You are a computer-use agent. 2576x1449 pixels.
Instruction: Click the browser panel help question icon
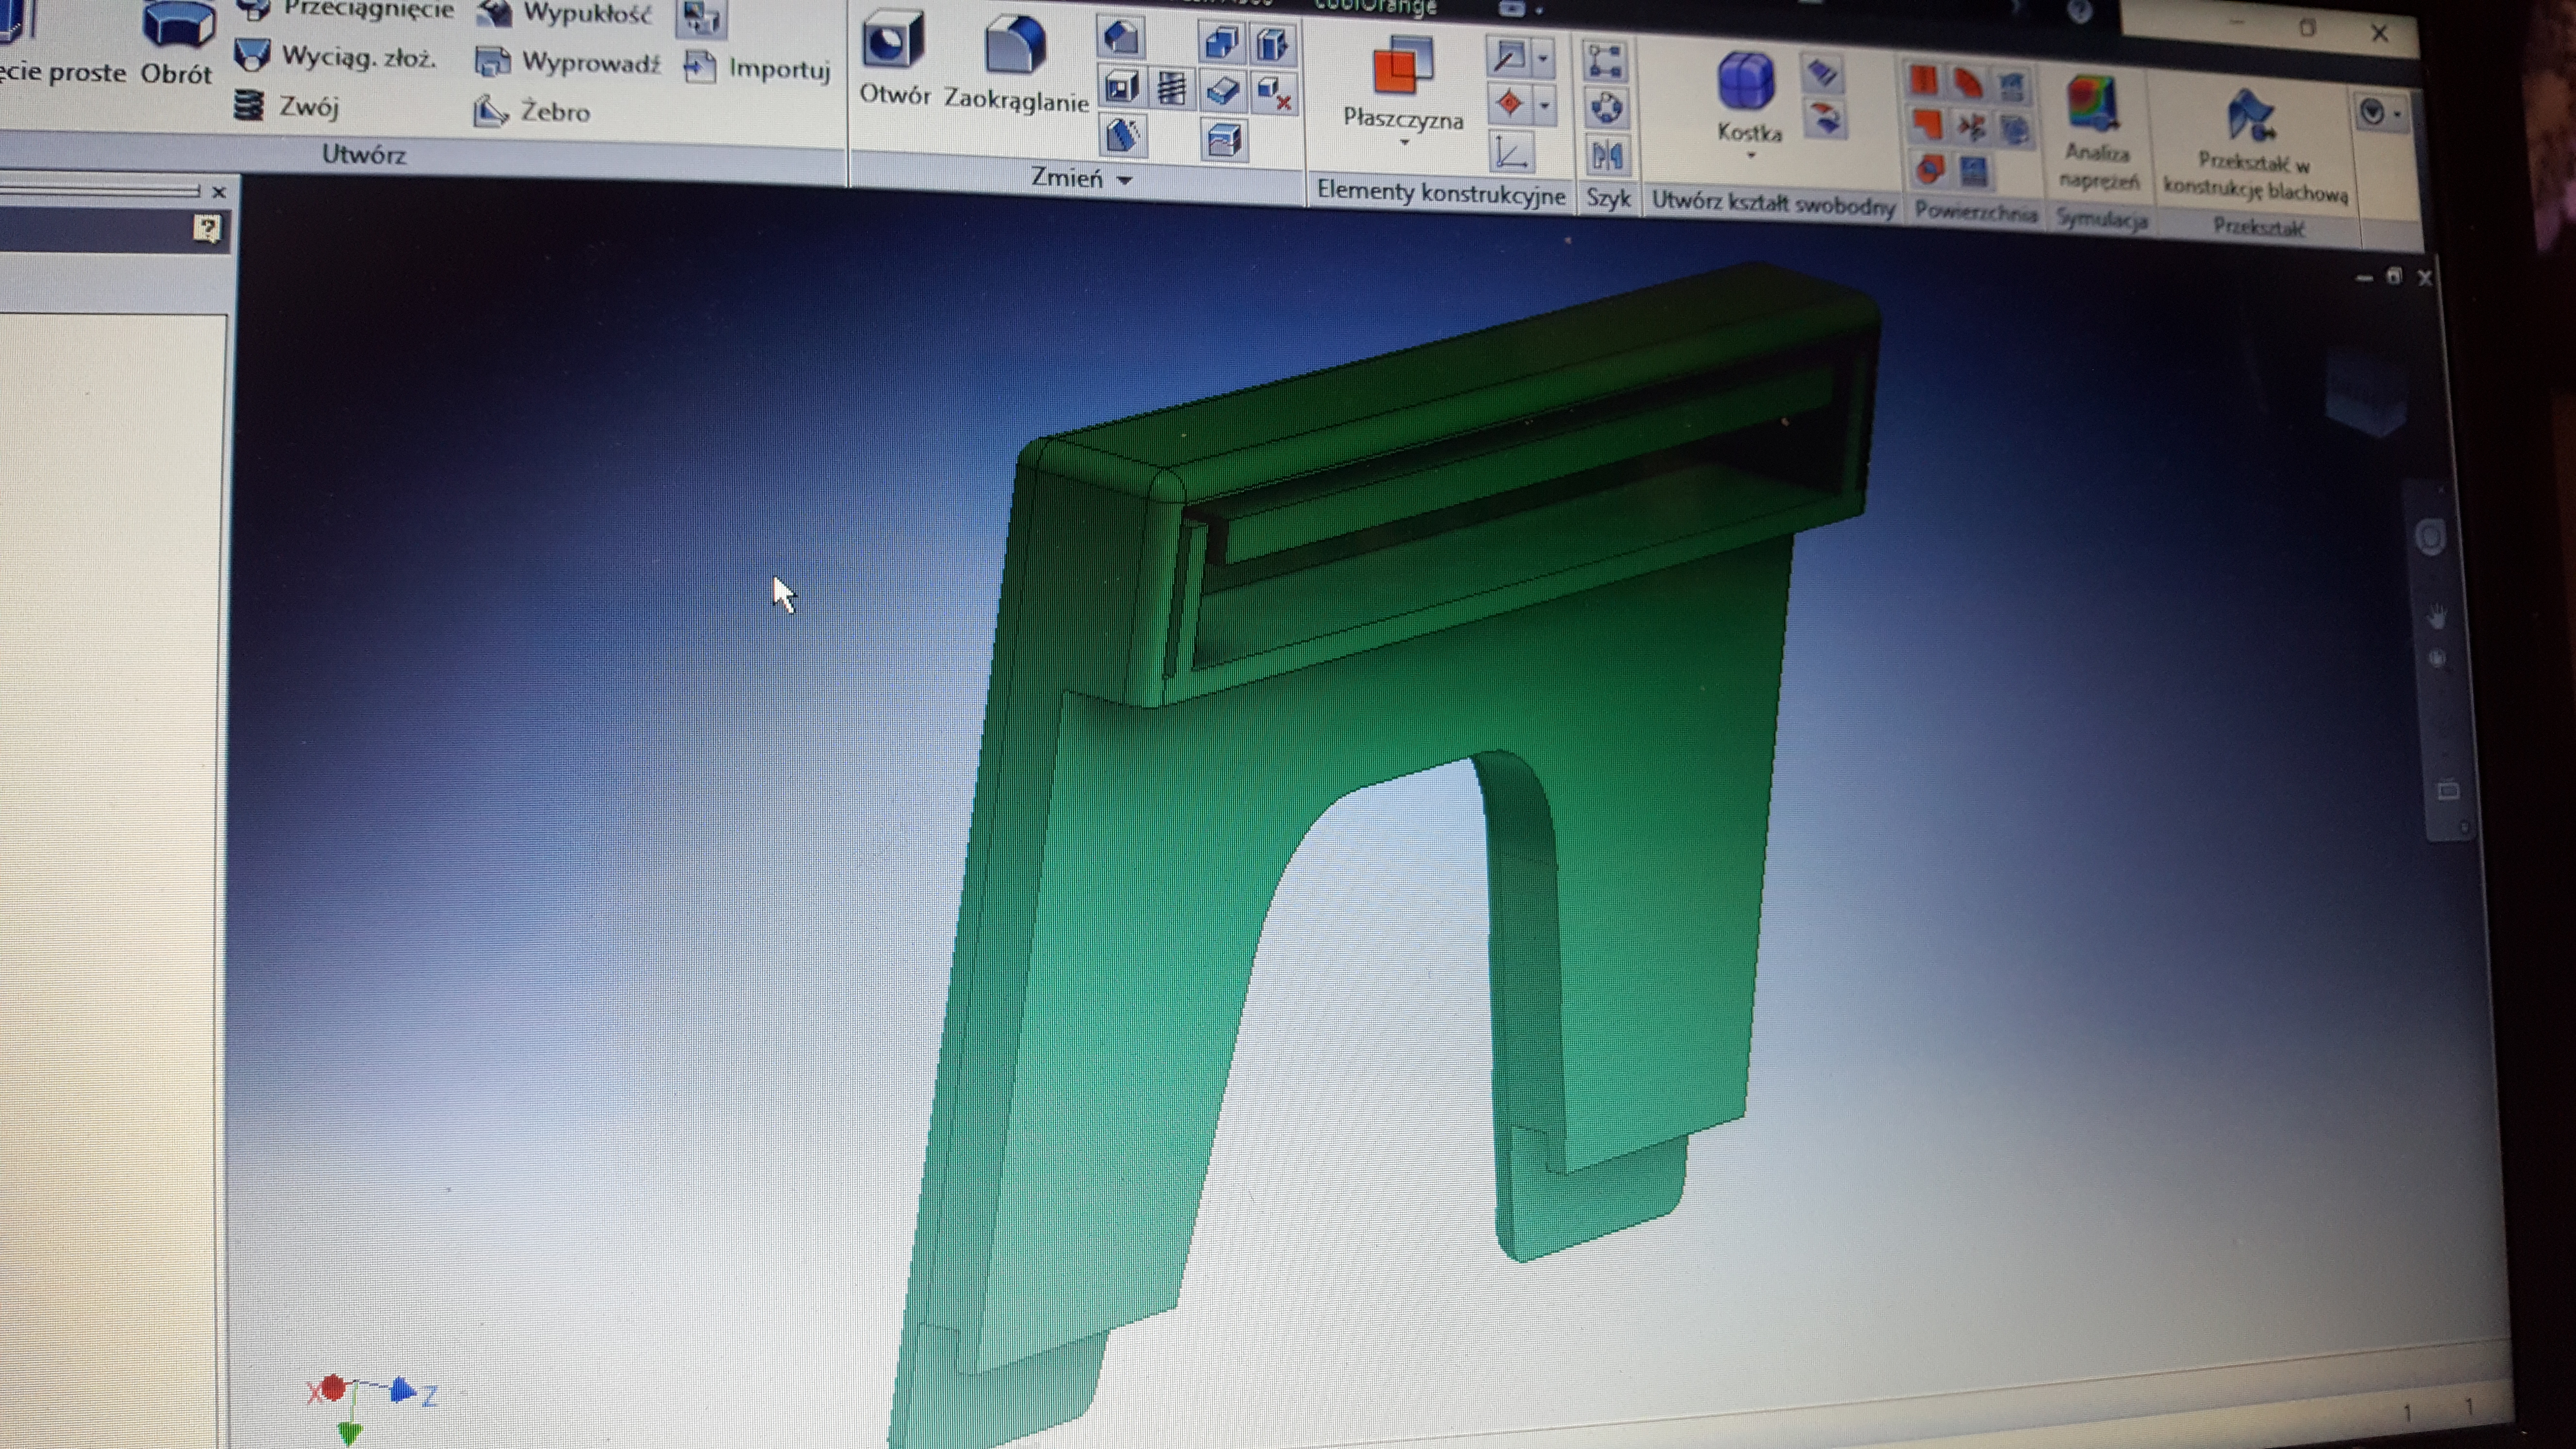click(207, 230)
